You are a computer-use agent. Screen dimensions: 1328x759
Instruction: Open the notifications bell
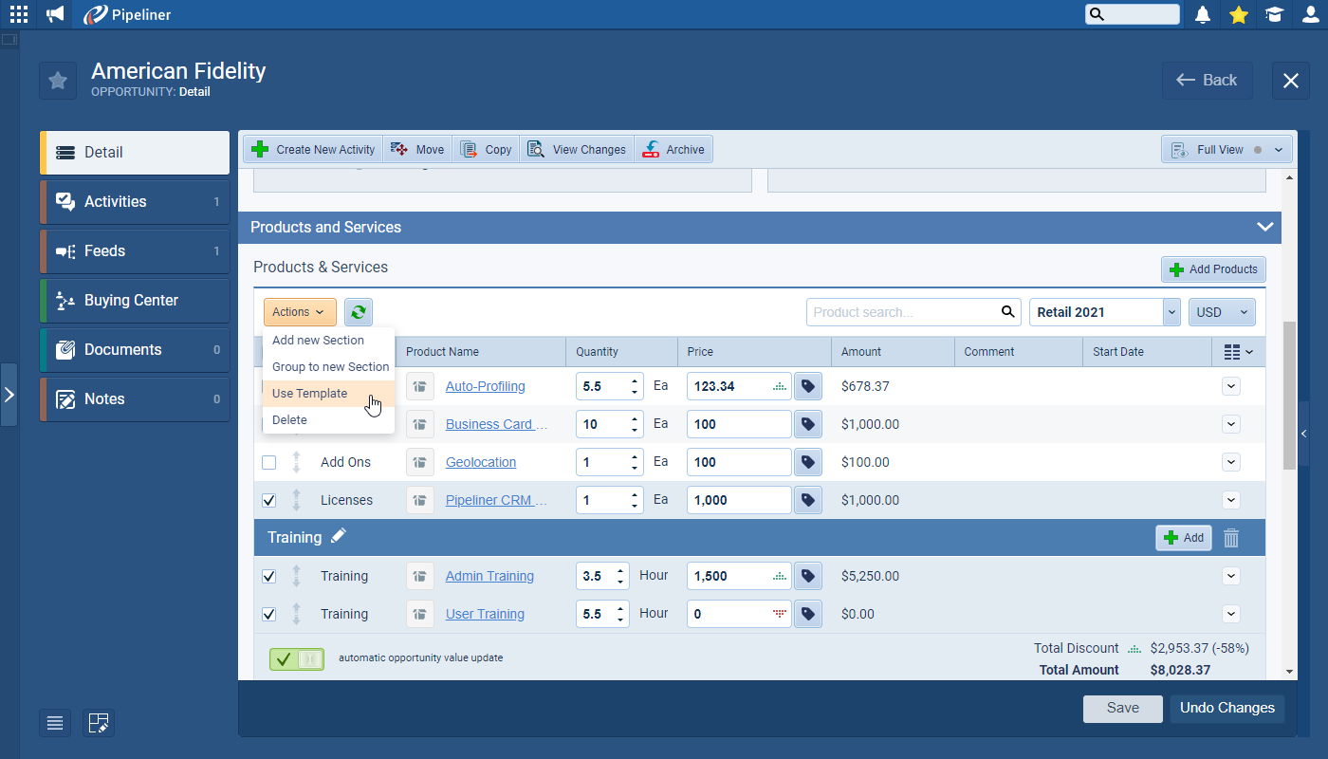click(x=1203, y=14)
